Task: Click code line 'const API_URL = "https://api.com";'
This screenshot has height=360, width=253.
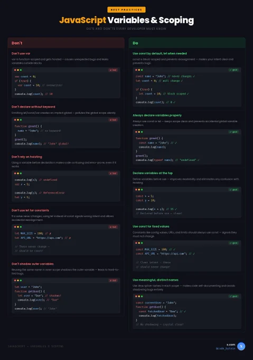Action: pos(165,254)
